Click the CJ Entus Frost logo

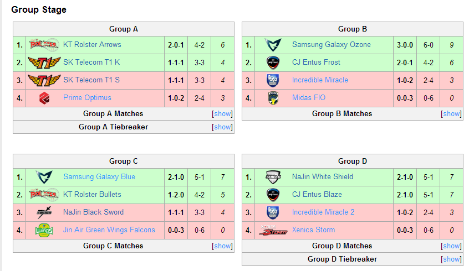(x=273, y=62)
